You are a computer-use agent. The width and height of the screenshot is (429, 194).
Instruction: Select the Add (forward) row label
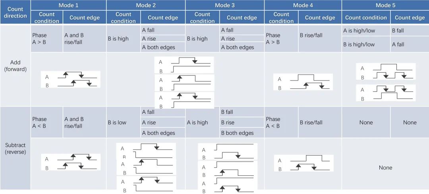15,66
